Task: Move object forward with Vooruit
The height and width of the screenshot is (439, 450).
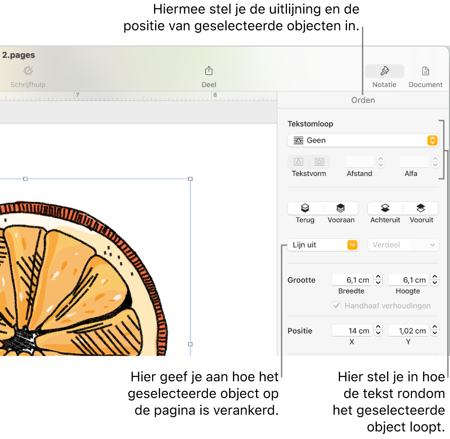Action: pyautogui.click(x=421, y=208)
